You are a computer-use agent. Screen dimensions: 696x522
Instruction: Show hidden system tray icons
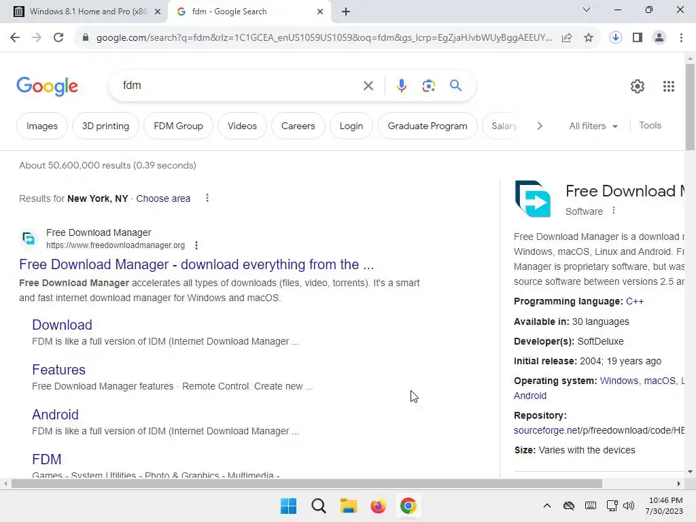(x=547, y=506)
